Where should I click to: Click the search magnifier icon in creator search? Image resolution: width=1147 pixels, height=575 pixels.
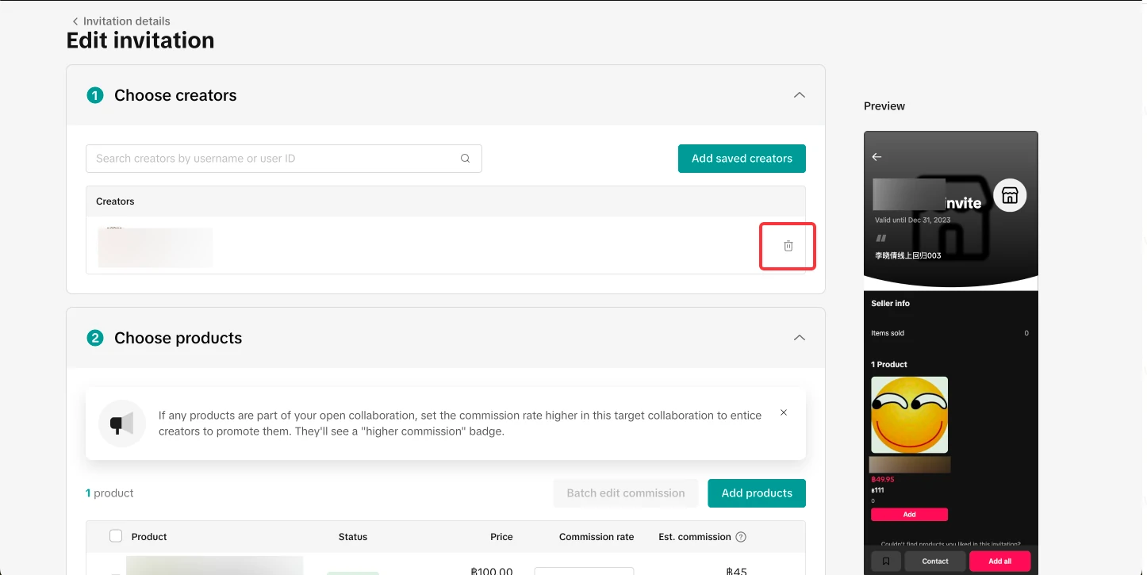click(x=466, y=159)
